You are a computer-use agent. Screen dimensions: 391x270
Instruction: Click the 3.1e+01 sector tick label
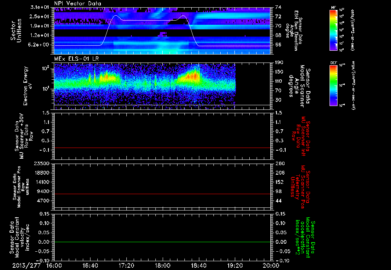pyautogui.click(x=39, y=7)
